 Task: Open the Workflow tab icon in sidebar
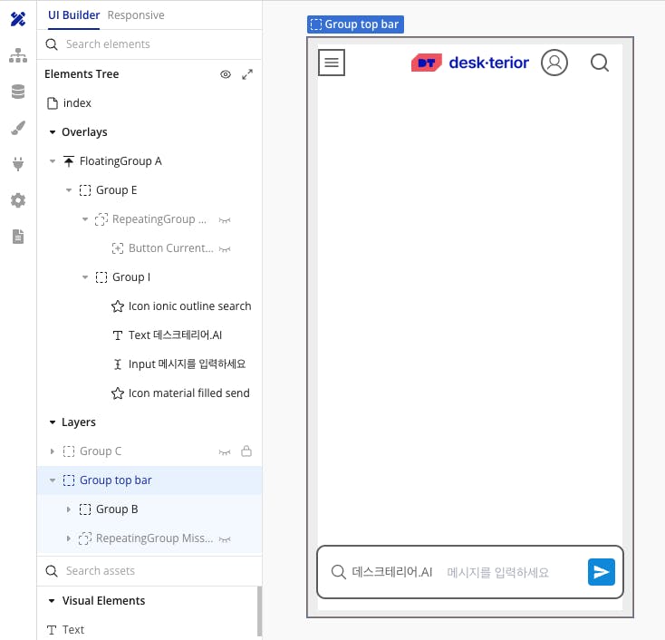(x=18, y=55)
